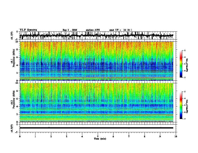Click the time axis tick label '8'

pos(144,136)
